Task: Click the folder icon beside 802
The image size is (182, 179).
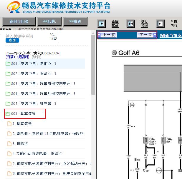Action: (x=8, y=74)
